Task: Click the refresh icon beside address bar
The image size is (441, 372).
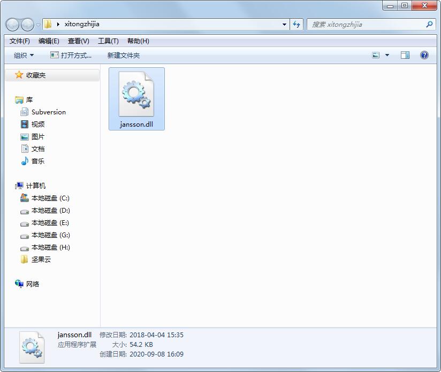Action: (297, 24)
